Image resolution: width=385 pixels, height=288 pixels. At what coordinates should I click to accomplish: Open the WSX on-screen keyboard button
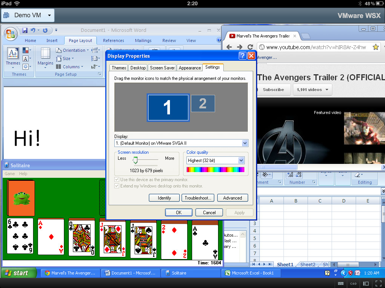(x=341, y=283)
